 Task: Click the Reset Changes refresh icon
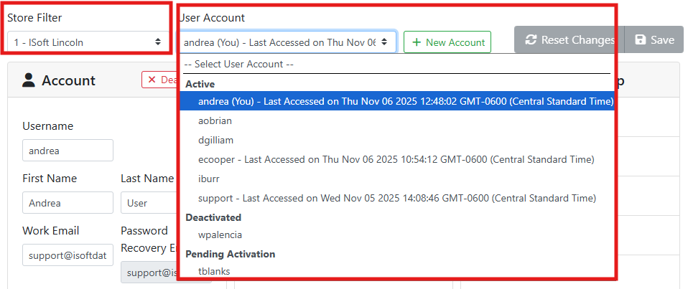[531, 40]
